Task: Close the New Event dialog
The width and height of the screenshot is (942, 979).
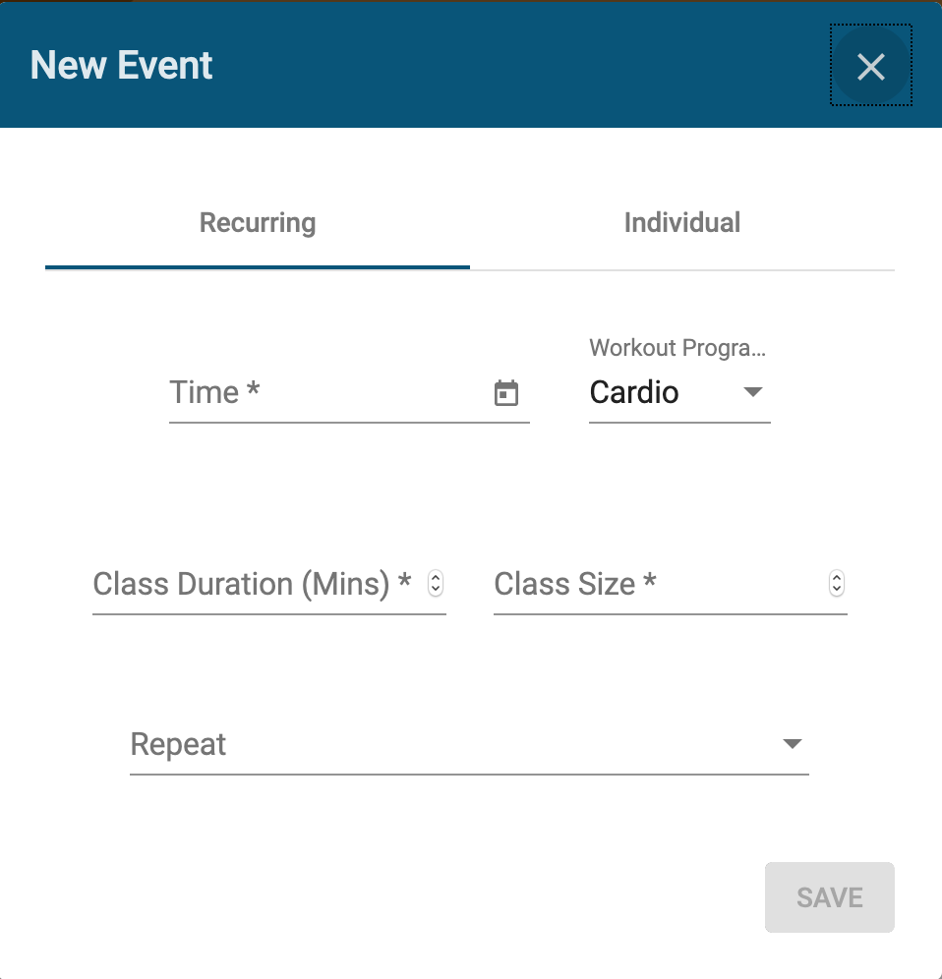Action: click(871, 66)
